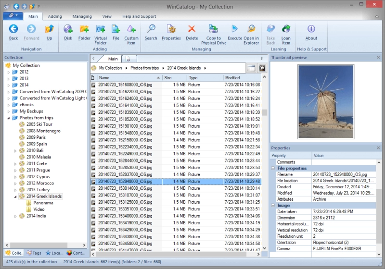Click the Loan Item icon
385x269 pixels.
point(286,29)
